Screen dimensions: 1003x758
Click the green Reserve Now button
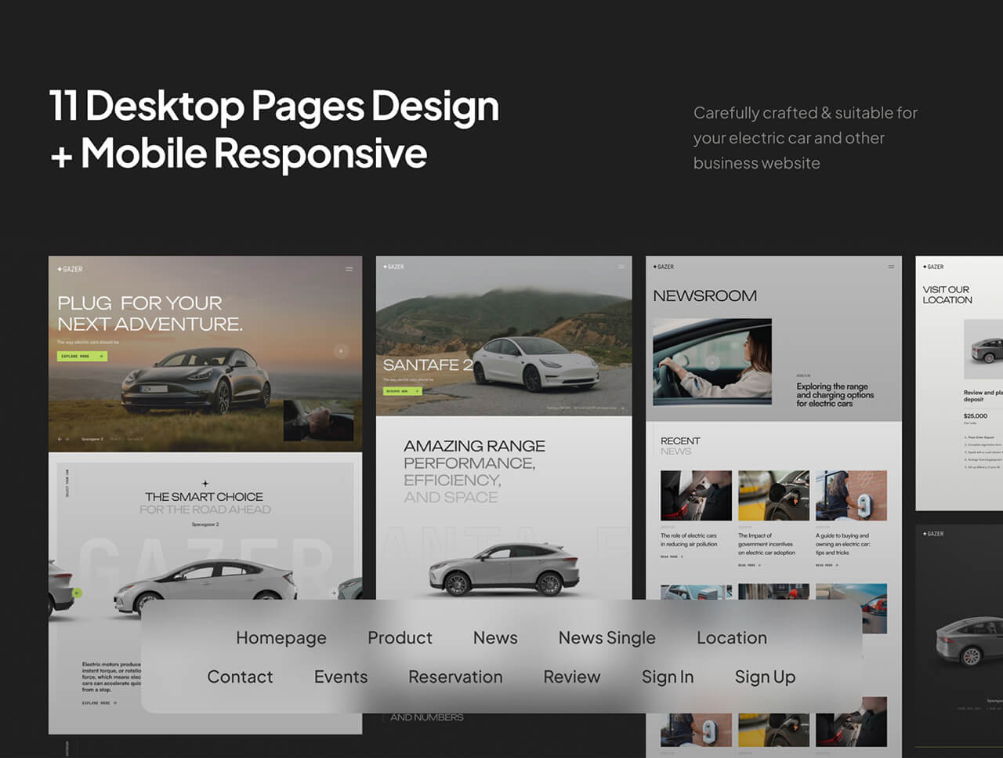(x=402, y=390)
